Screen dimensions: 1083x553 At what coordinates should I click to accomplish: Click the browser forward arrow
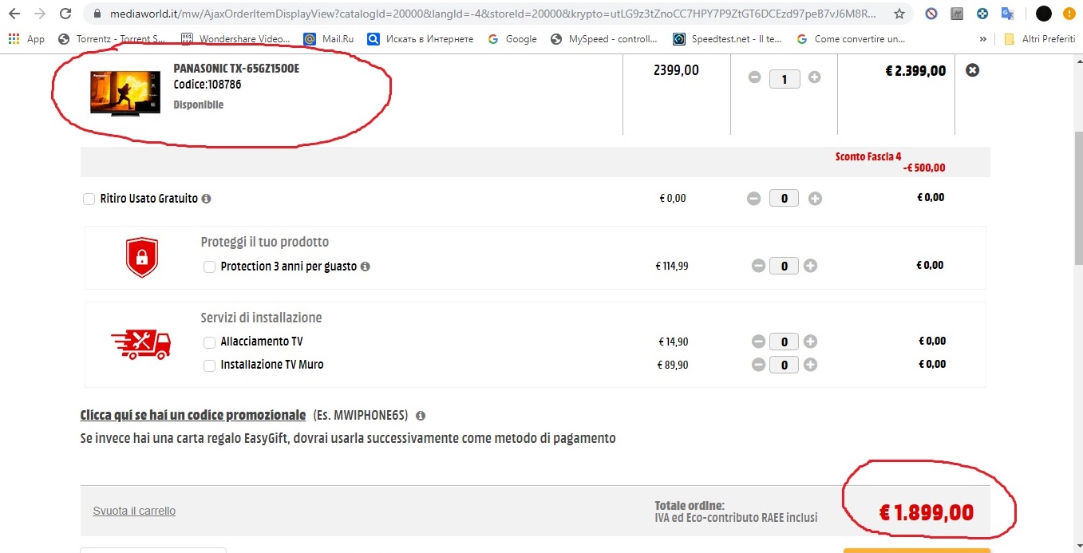tap(40, 14)
